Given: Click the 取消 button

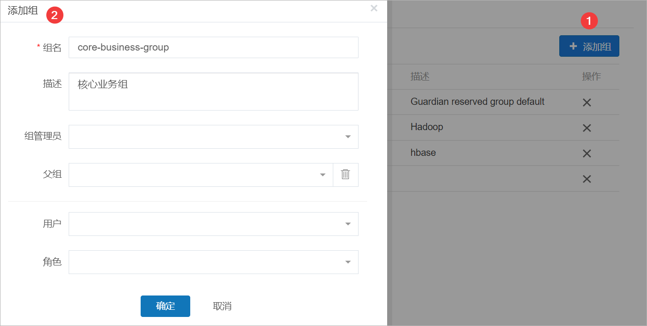Looking at the screenshot, I should 222,306.
